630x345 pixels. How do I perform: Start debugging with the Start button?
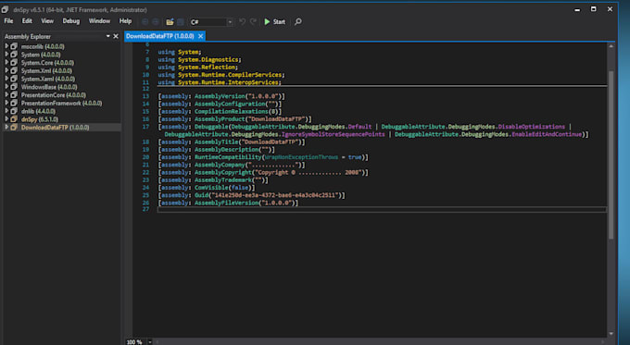point(274,21)
